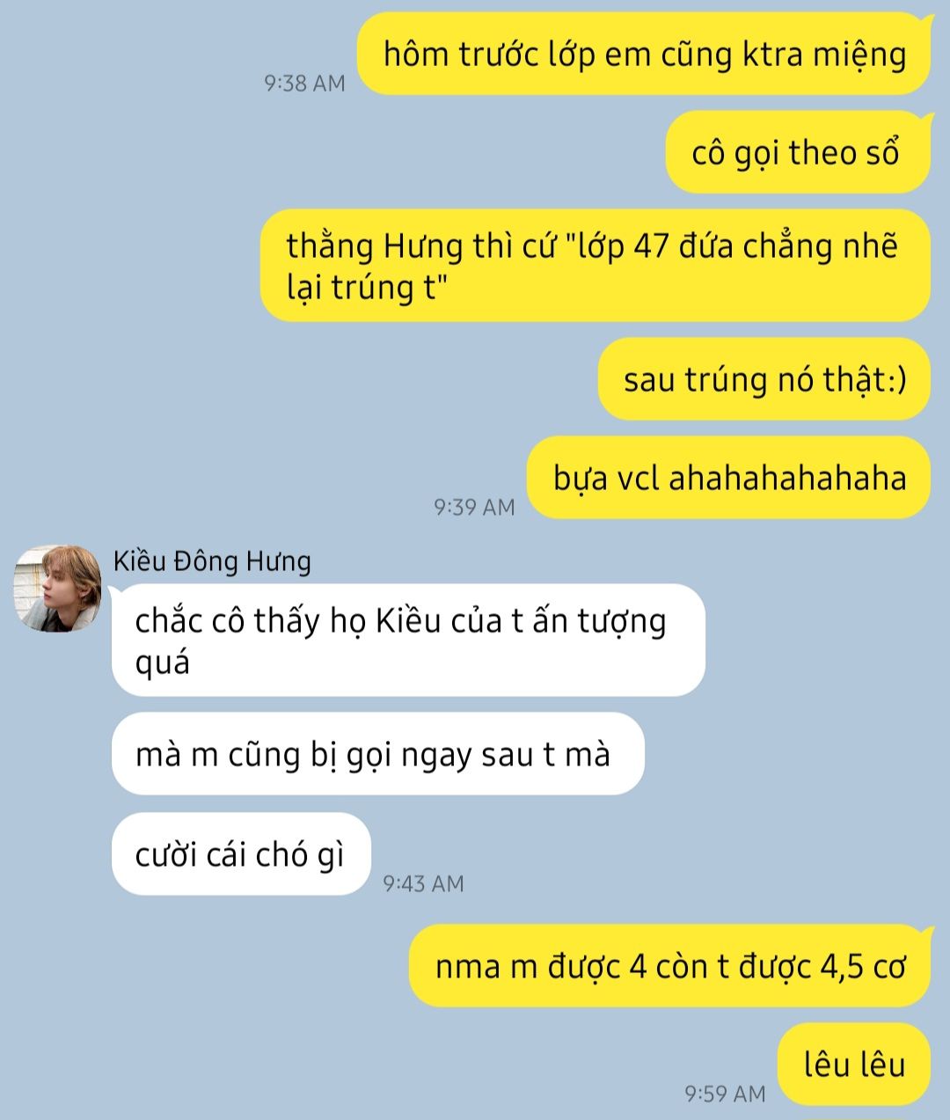
Task: Tap the "Kiều" word inside white bubble
Action: [x=408, y=621]
